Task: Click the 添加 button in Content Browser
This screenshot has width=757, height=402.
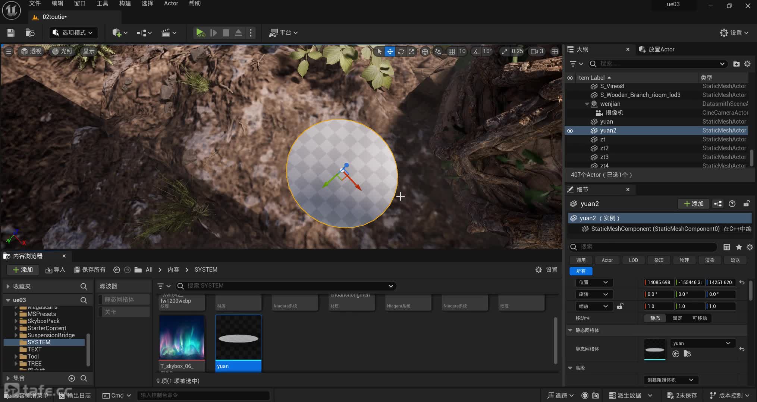Action: (23, 269)
